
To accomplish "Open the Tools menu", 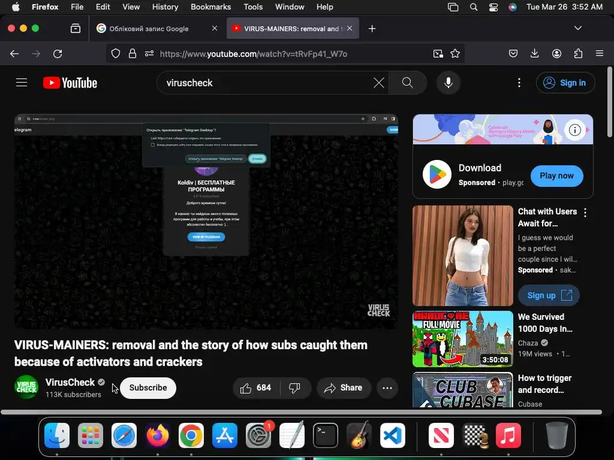I will [x=253, y=7].
